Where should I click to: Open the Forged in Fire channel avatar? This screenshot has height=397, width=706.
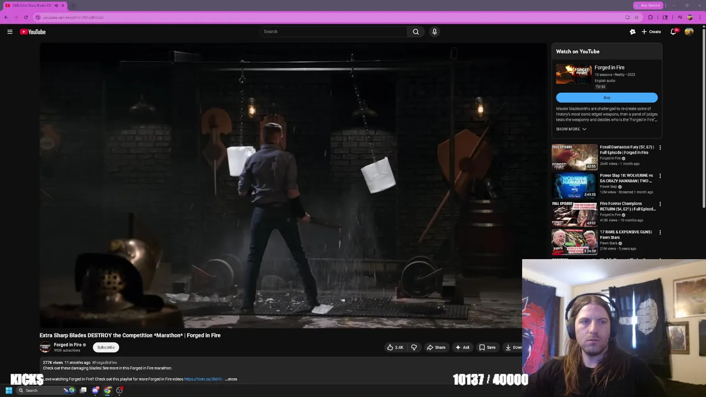45,347
